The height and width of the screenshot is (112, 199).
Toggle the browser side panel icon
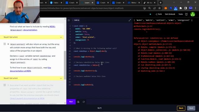(186, 8)
